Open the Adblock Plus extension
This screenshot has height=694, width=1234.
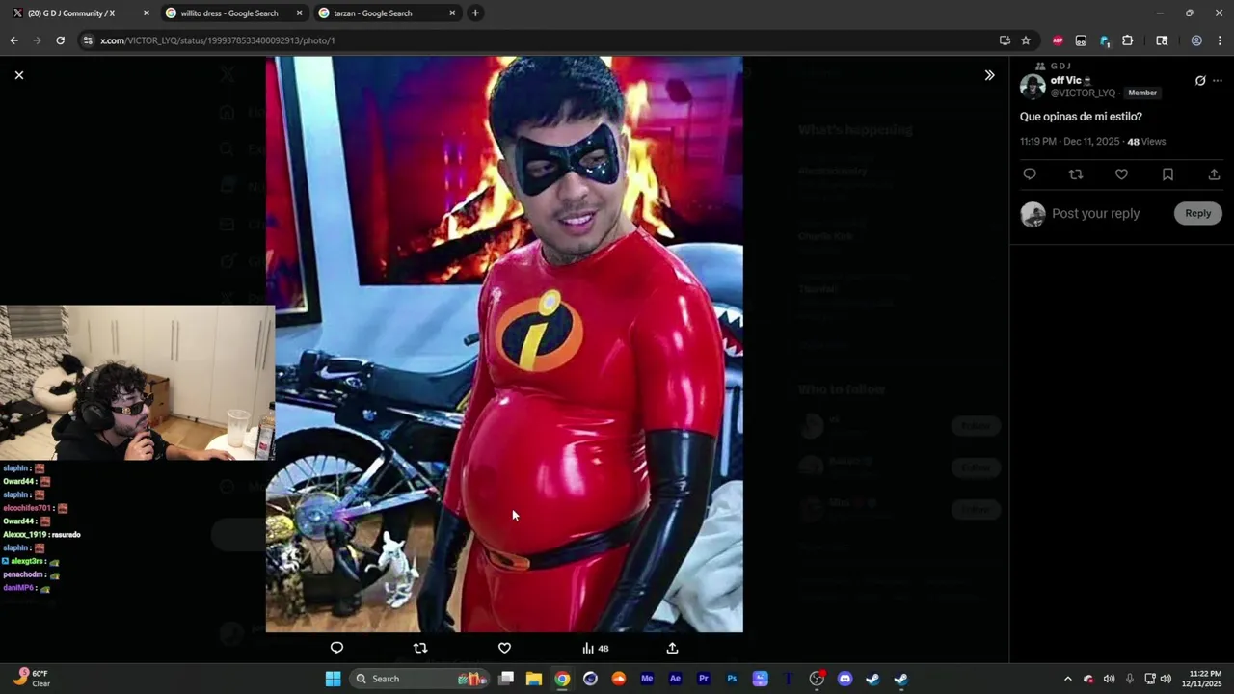(1058, 40)
